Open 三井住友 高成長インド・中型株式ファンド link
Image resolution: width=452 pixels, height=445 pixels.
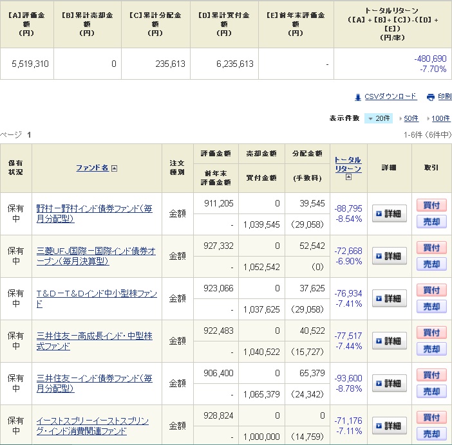pyautogui.click(x=94, y=341)
